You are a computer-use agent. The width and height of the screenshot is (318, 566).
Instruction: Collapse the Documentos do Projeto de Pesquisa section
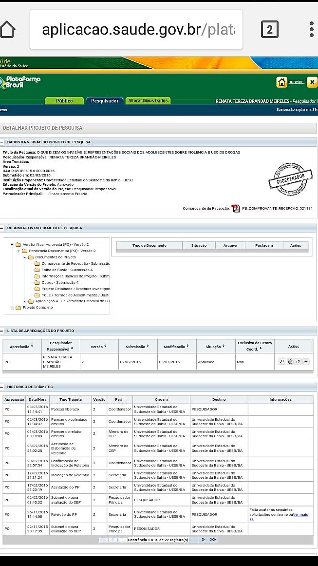click(3, 228)
